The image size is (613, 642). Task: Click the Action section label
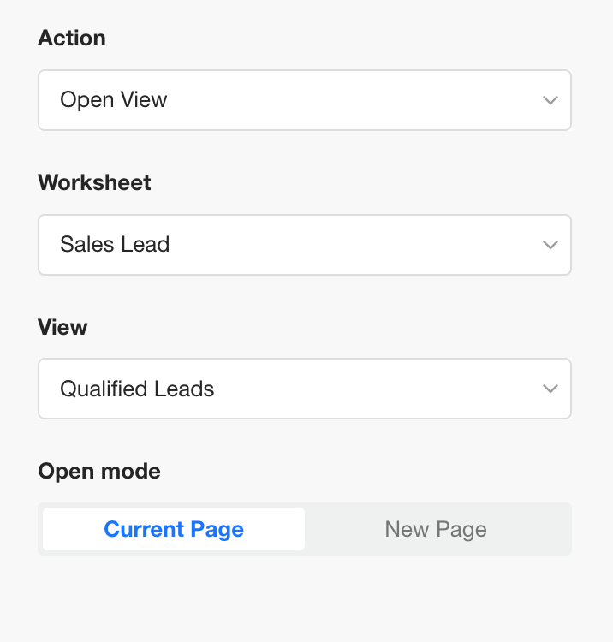click(x=72, y=38)
